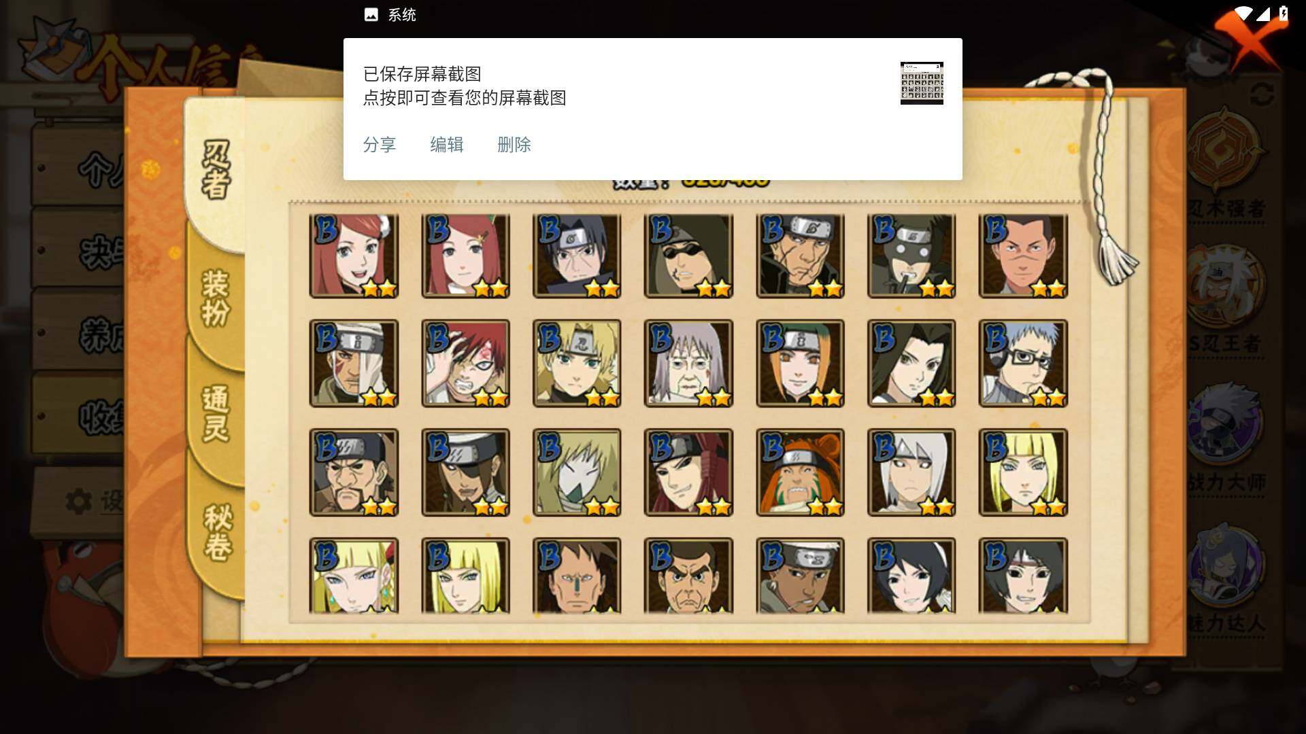Viewport: 1306px width, 734px height.
Task: Tap 分享 to share the screenshot
Action: (380, 145)
